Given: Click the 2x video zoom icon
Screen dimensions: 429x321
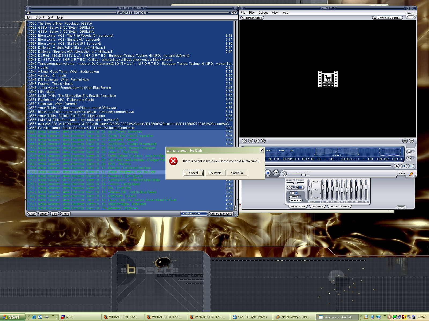Looking at the screenshot, I should coord(257,141).
